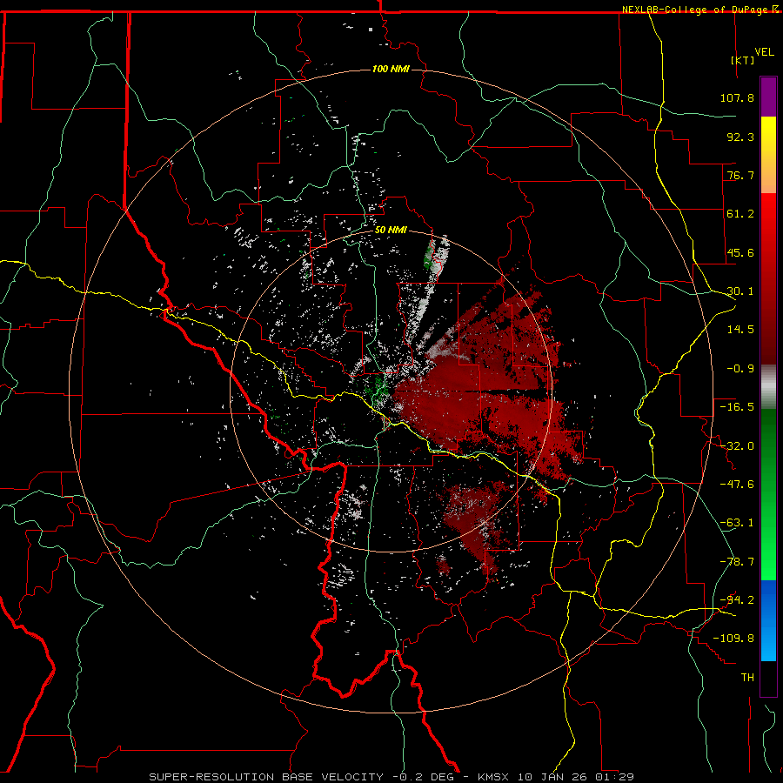Click the 45.6 velocity scale value
This screenshot has width=783, height=783.
pyautogui.click(x=740, y=252)
